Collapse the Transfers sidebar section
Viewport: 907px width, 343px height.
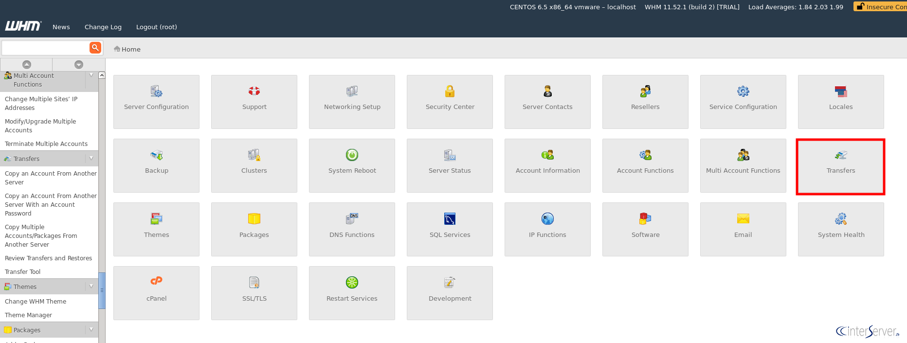coord(91,159)
